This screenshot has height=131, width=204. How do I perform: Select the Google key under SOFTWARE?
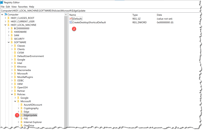tap(21, 60)
